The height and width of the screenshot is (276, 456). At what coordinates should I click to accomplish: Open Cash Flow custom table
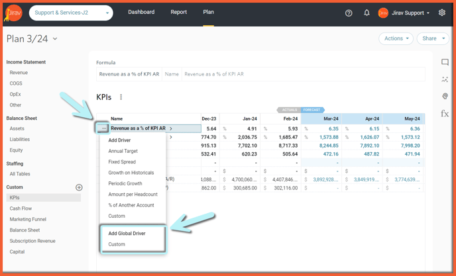coord(21,208)
